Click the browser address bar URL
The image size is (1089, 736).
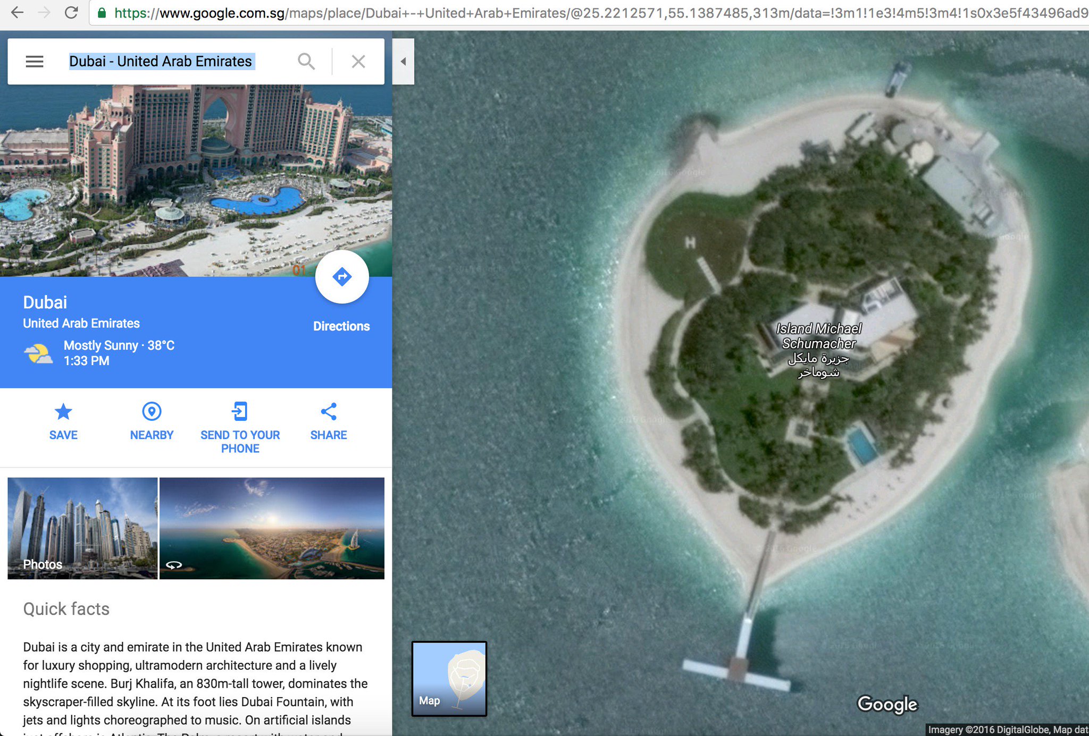[585, 13]
